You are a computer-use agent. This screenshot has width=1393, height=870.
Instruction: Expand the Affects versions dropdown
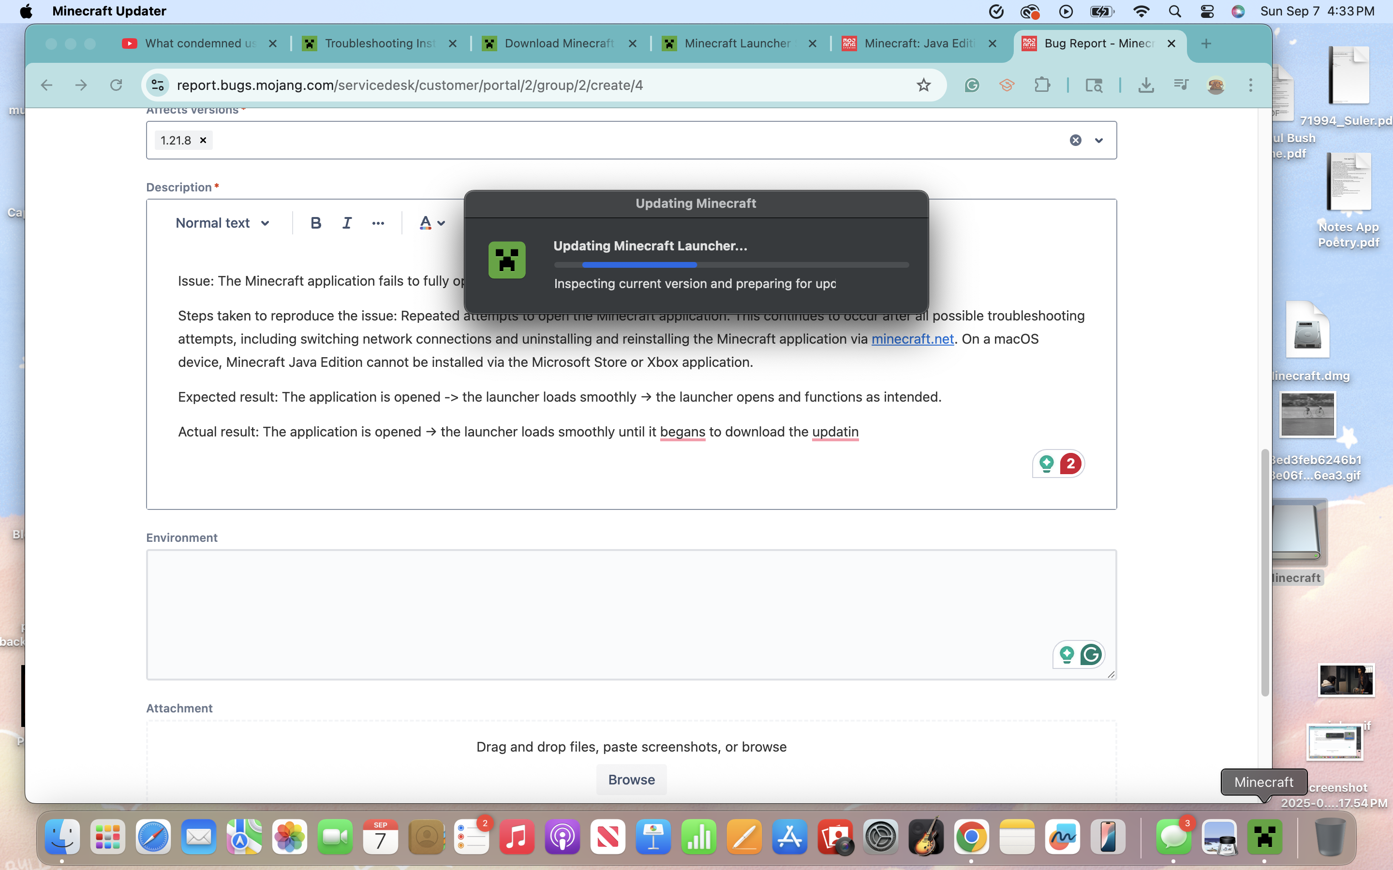click(1099, 140)
